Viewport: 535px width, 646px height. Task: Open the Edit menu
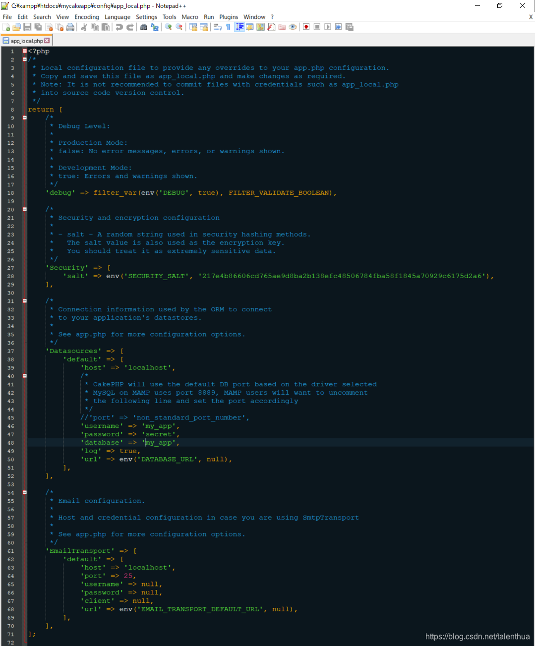pos(23,17)
